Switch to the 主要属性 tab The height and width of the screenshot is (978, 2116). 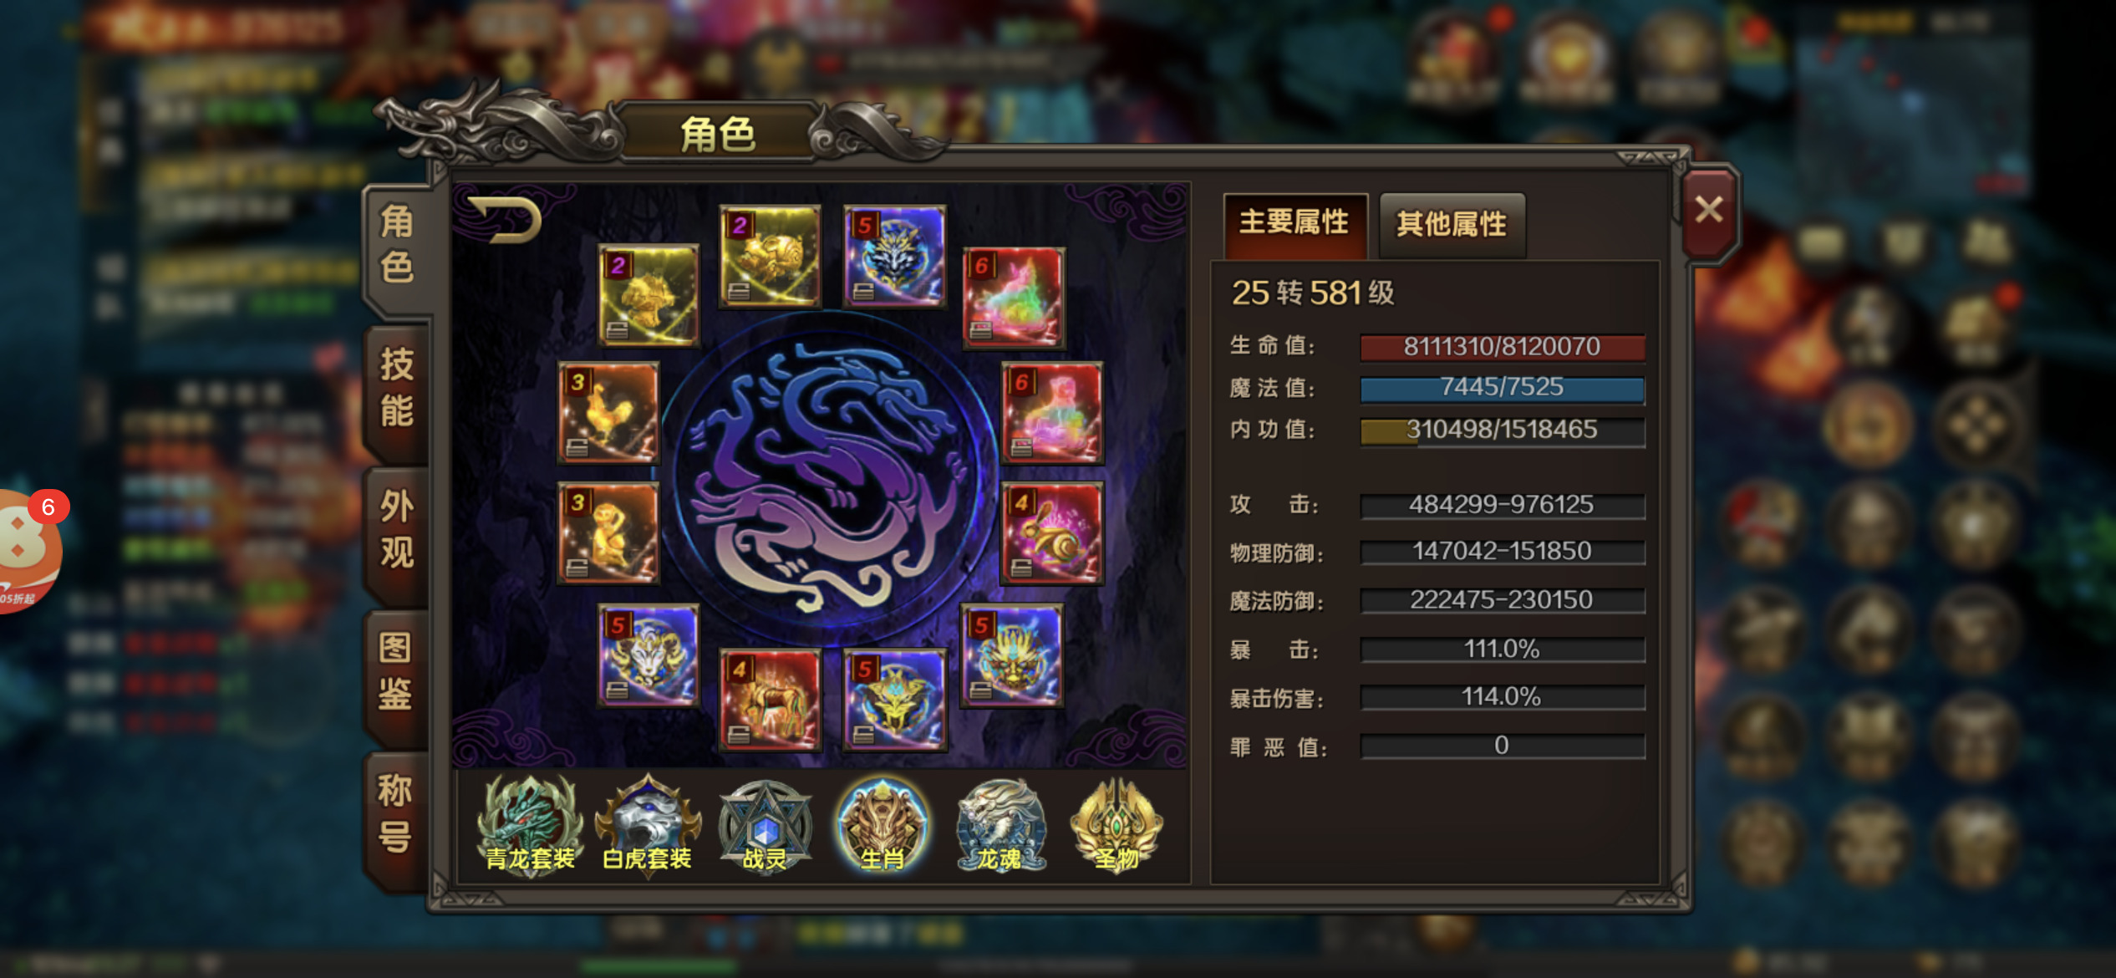click(x=1295, y=224)
